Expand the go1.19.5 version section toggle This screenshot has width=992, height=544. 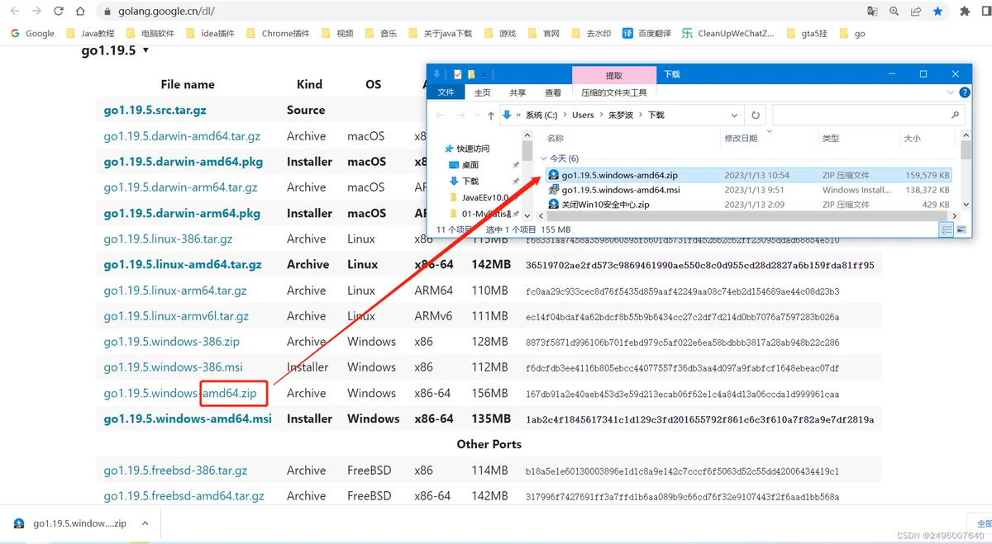click(145, 50)
